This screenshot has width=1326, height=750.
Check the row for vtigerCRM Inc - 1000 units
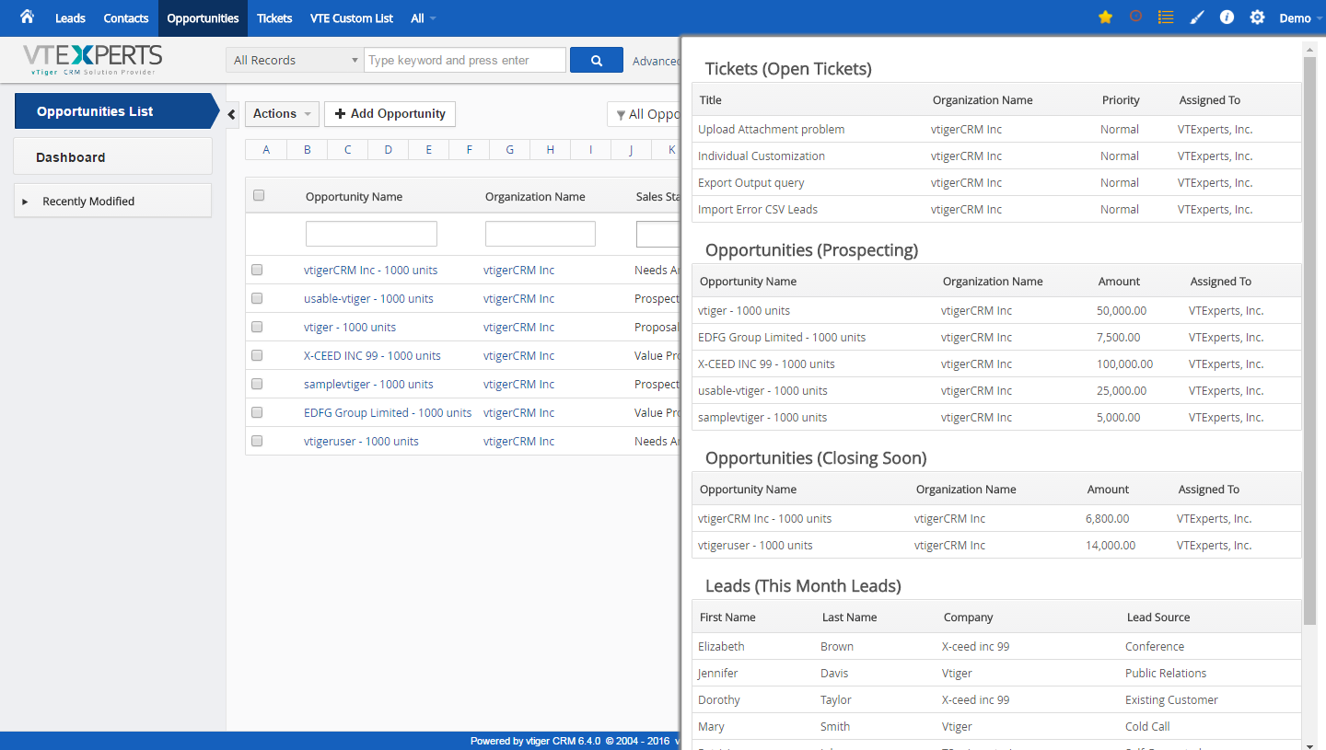point(257,270)
